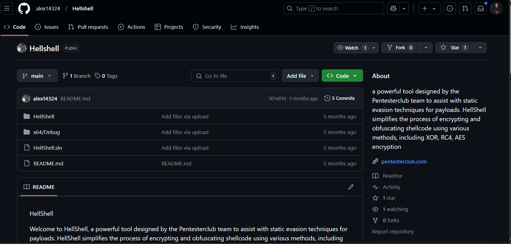Open the Add file dropdown

300,76
